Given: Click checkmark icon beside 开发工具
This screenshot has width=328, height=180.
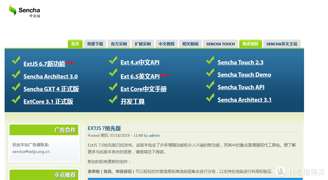Looking at the screenshot, I should (x=113, y=99).
